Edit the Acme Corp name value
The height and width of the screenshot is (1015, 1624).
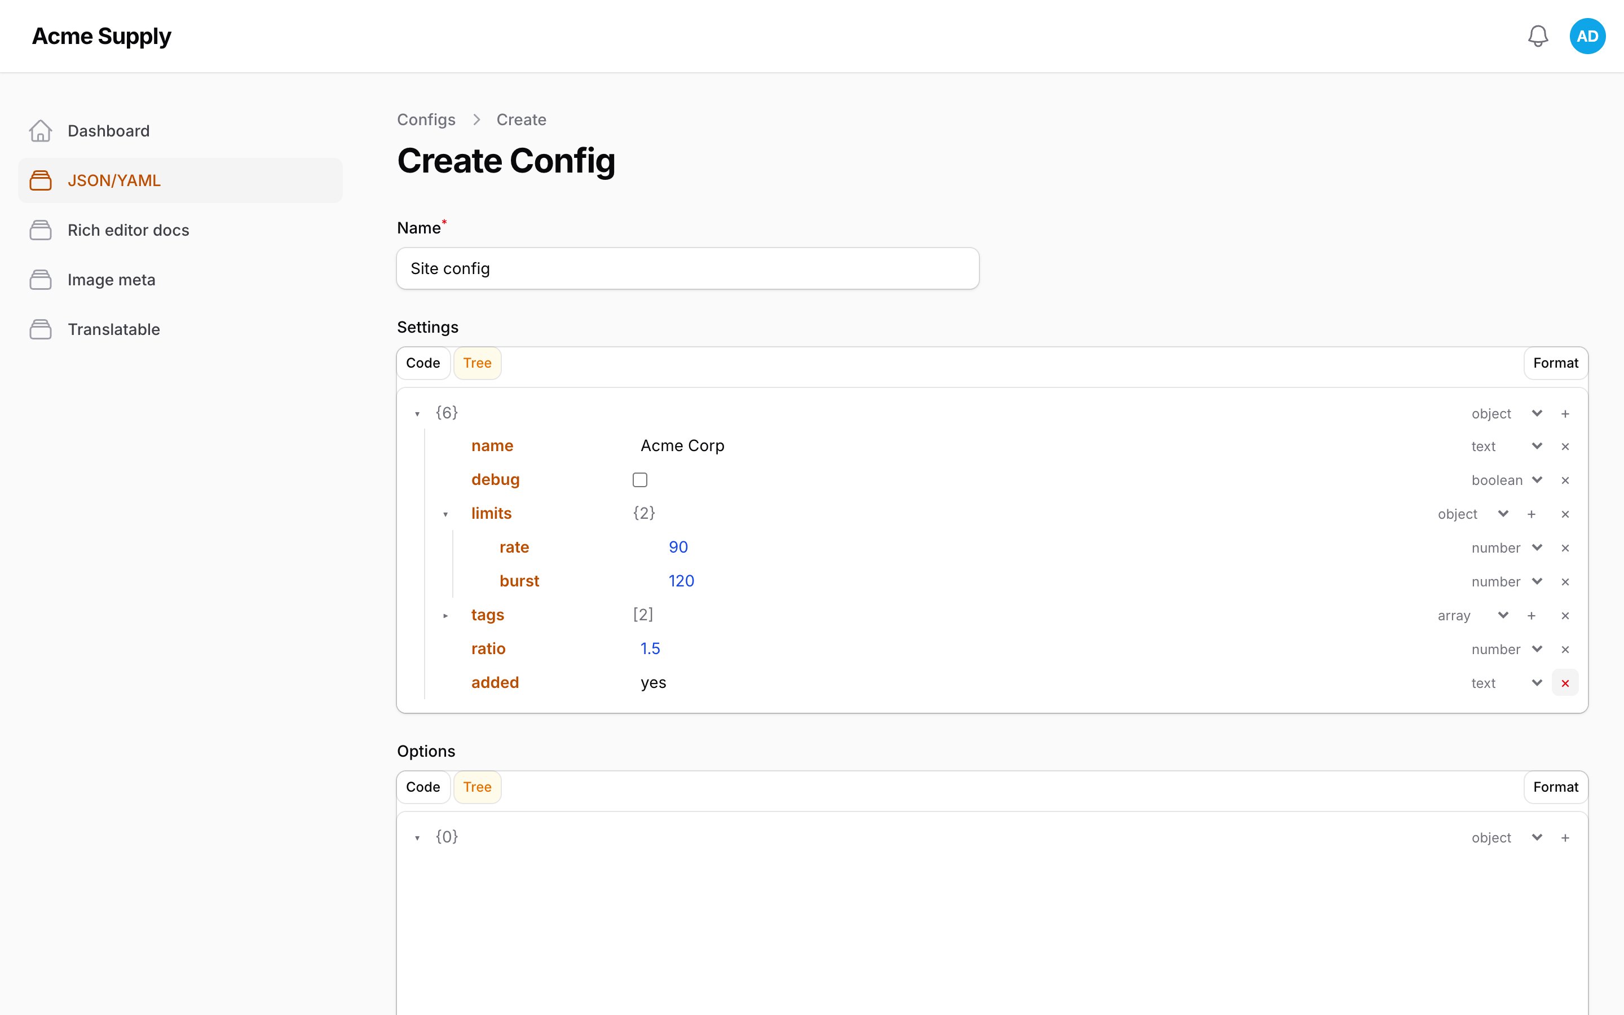(682, 445)
